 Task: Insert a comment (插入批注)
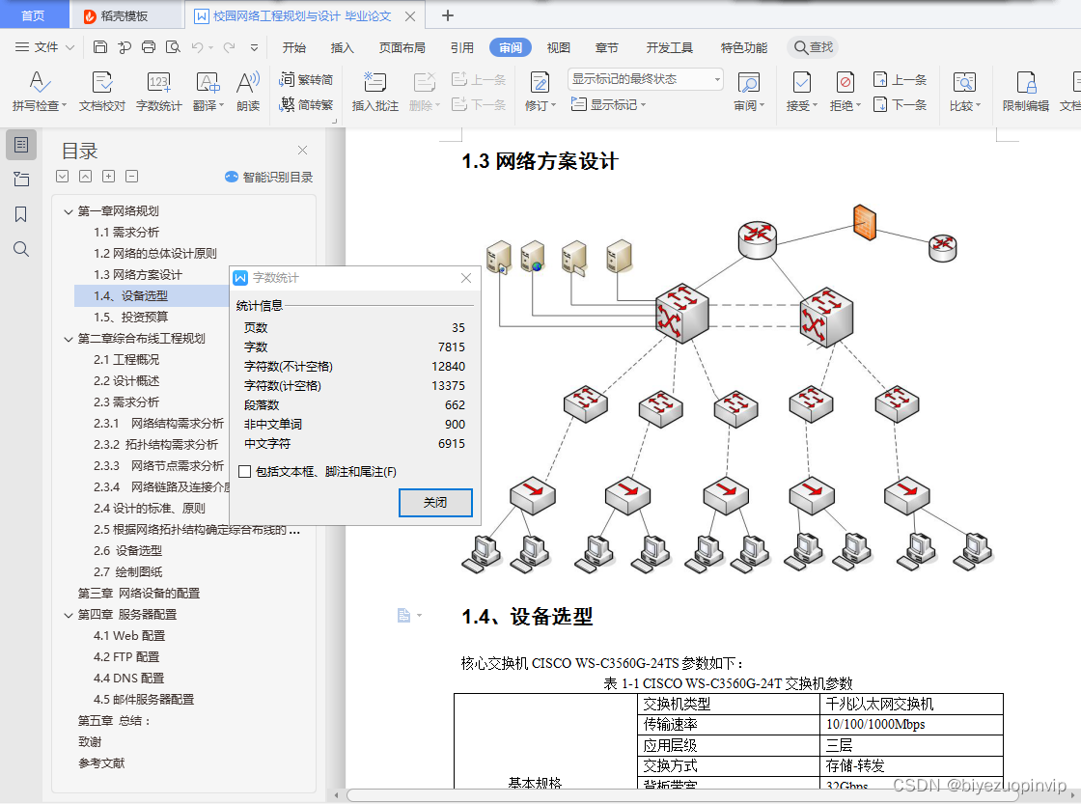[375, 90]
